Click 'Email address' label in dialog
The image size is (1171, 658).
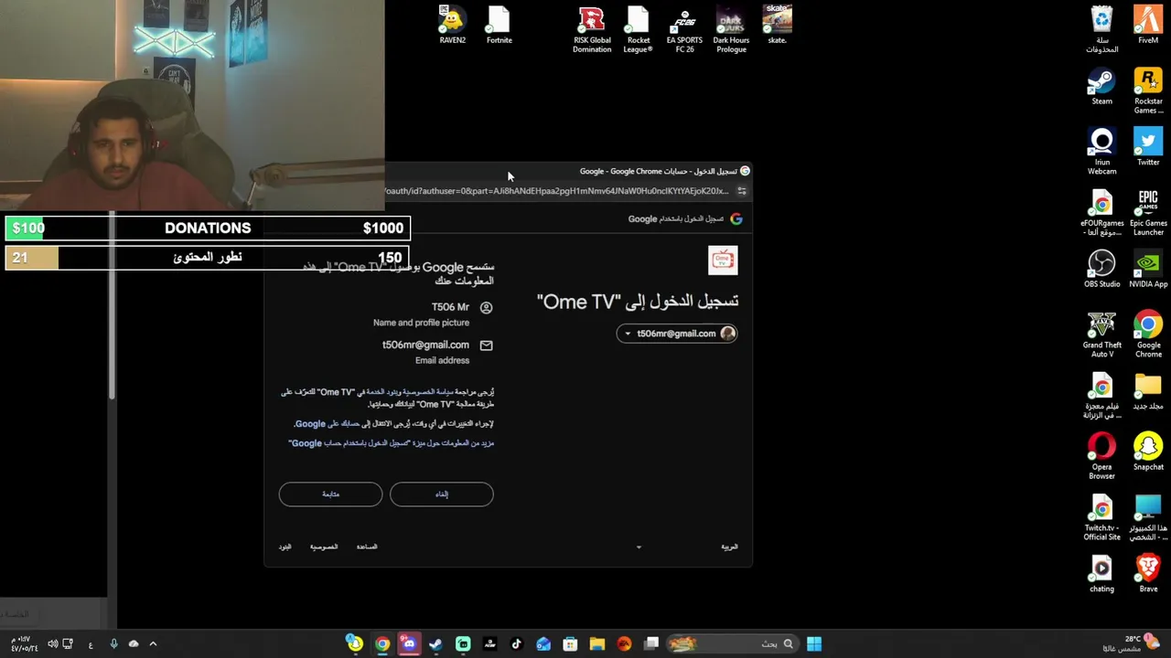click(442, 361)
